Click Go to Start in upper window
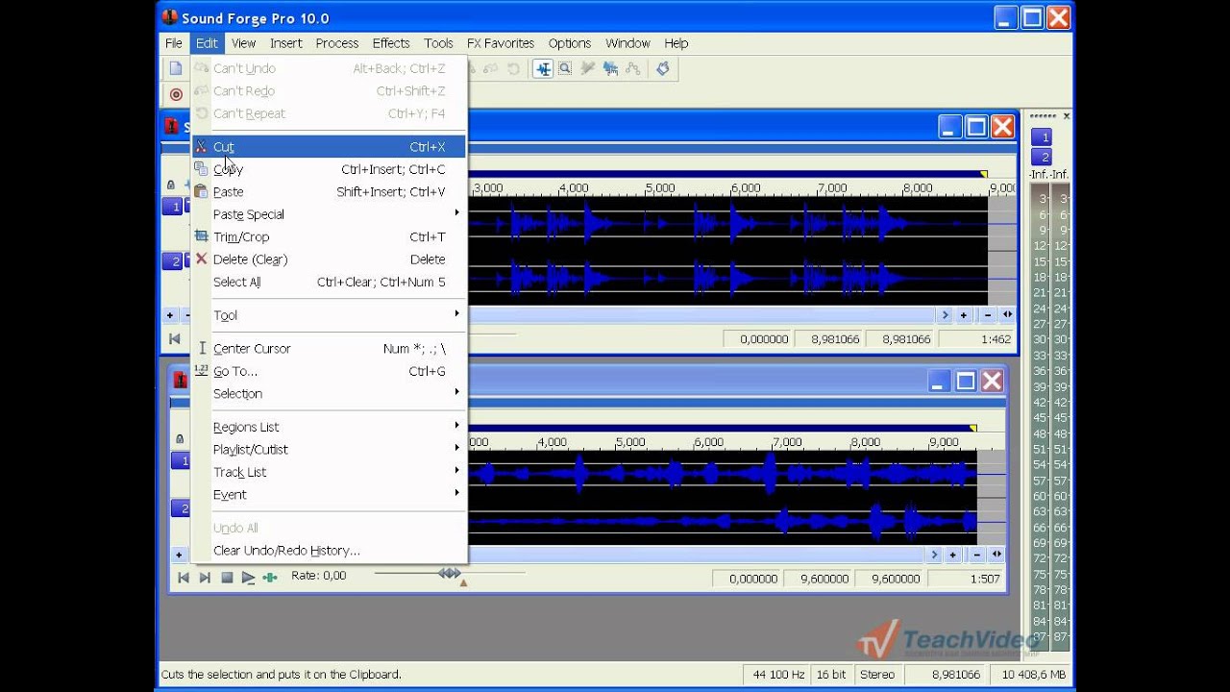This screenshot has height=692, width=1230. (x=175, y=338)
